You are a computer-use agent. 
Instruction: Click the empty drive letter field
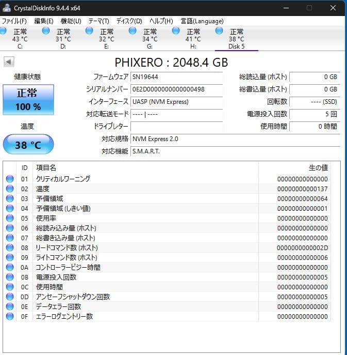pos(176,126)
